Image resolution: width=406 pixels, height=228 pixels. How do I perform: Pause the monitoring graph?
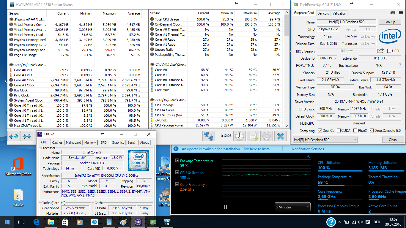pyautogui.click(x=226, y=207)
